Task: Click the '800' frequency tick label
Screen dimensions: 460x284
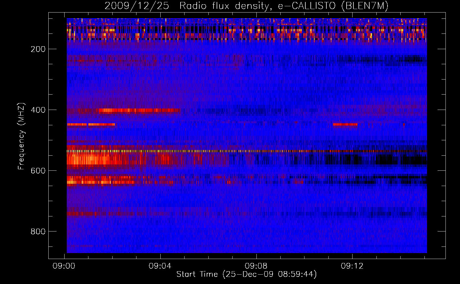Action: pos(38,231)
